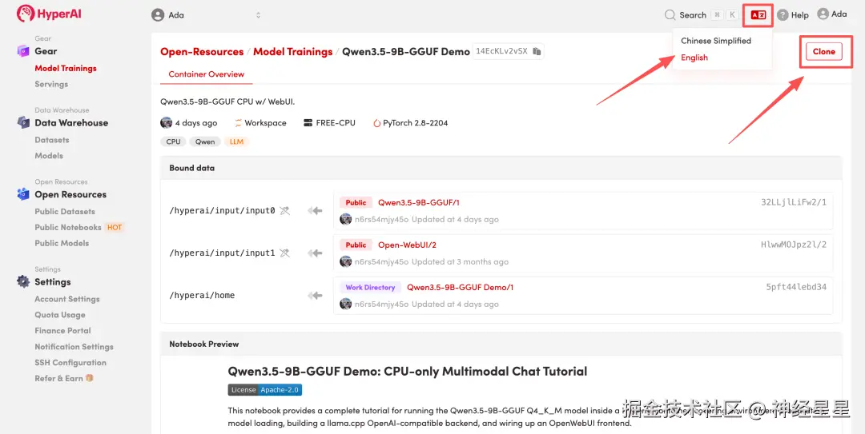Click path text /hyperai/home
The width and height of the screenshot is (865, 434).
(202, 295)
